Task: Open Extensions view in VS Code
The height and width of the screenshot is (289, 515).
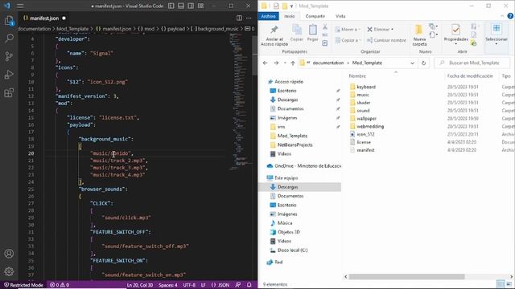Action: point(9,93)
